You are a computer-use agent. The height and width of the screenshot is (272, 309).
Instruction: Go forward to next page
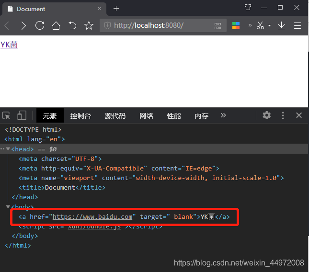23,25
